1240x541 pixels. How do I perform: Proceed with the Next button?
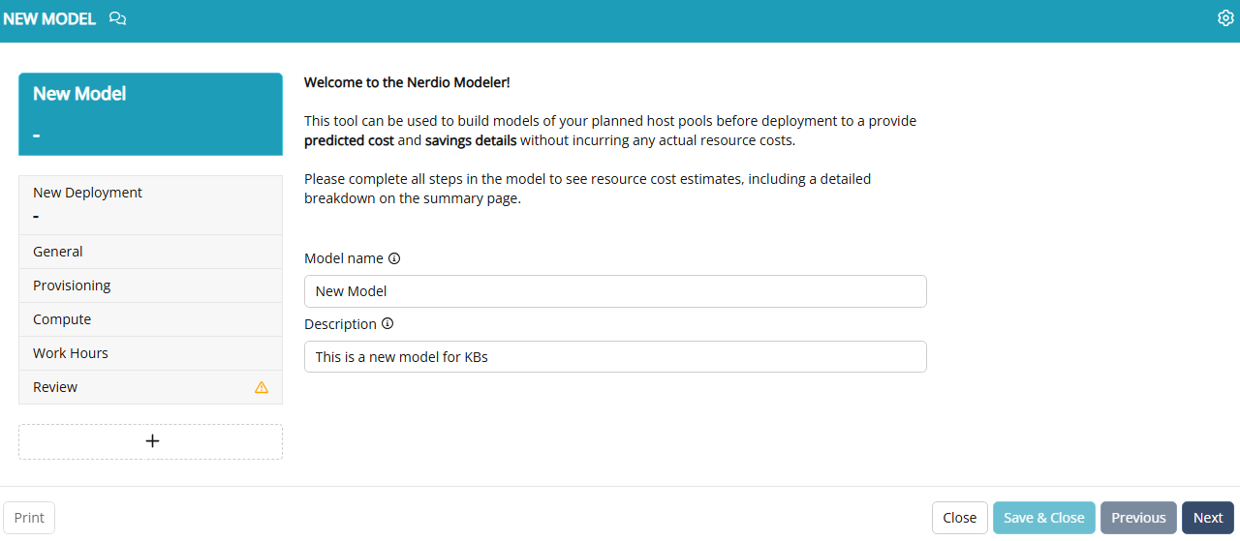[1208, 518]
